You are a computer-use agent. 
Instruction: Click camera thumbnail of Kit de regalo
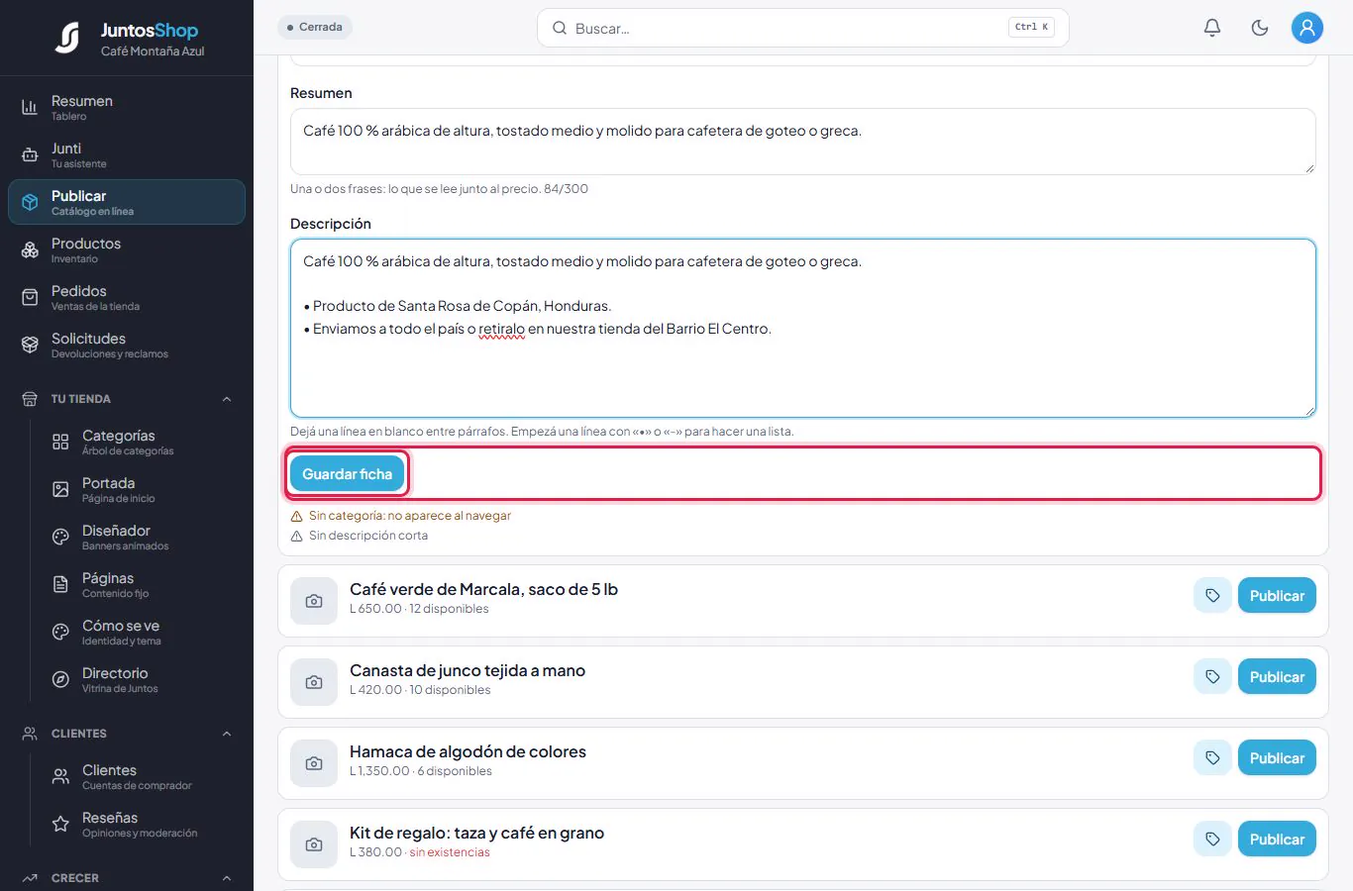click(x=314, y=844)
